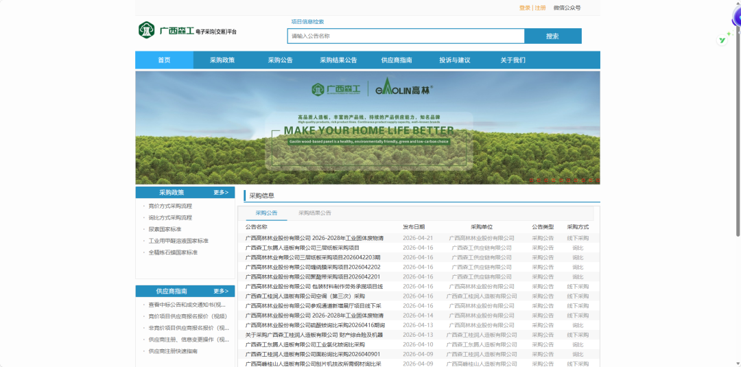This screenshot has height=367, width=741.
Task: Focus the 请输入公告名称 search field
Action: coord(406,36)
